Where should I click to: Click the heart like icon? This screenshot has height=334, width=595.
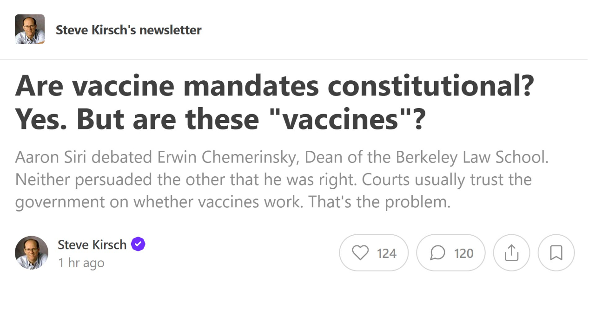click(x=360, y=253)
